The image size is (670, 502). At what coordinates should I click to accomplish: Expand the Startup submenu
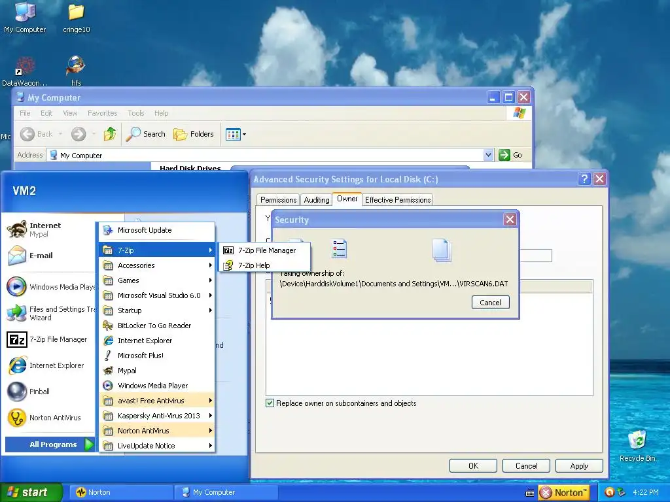(x=157, y=310)
